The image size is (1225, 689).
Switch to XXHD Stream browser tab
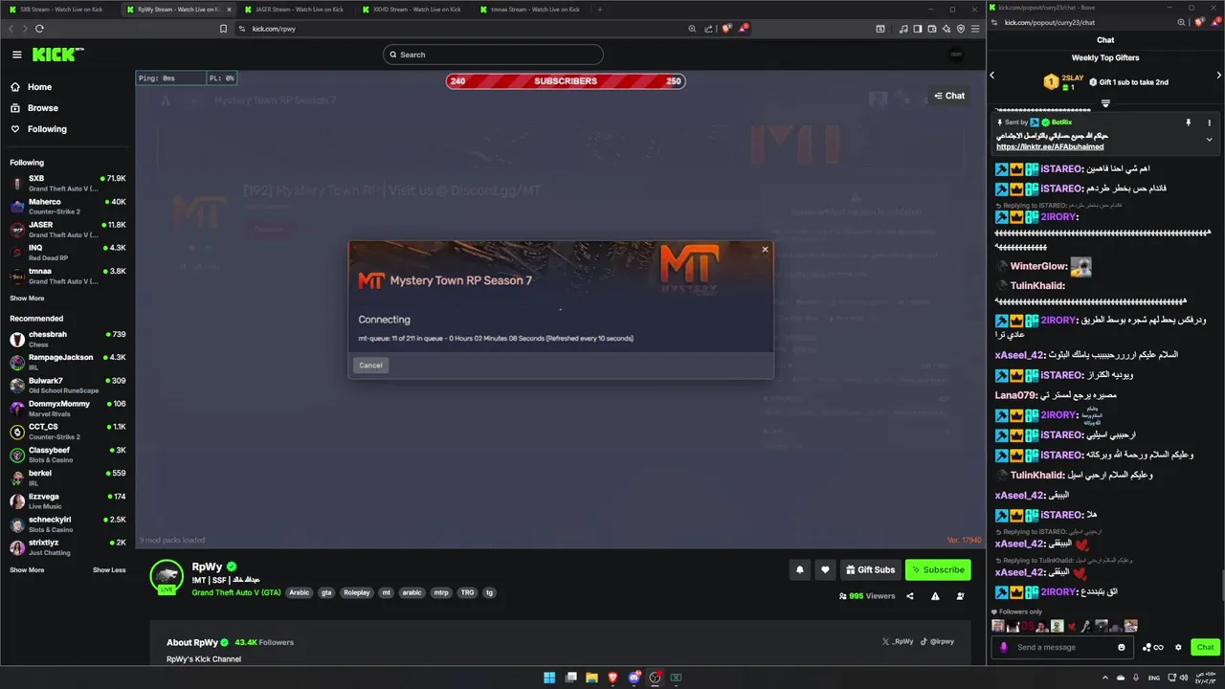[x=416, y=10]
